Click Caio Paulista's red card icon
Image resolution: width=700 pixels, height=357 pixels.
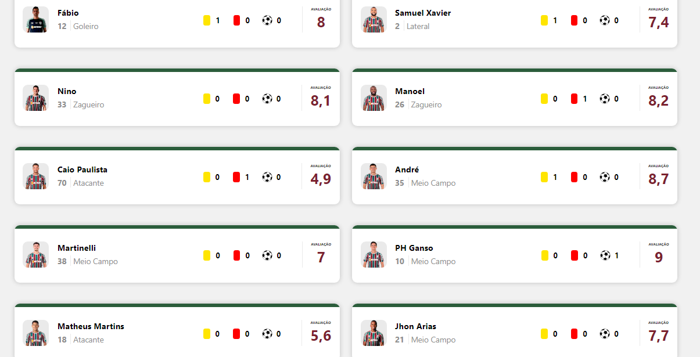coord(236,177)
